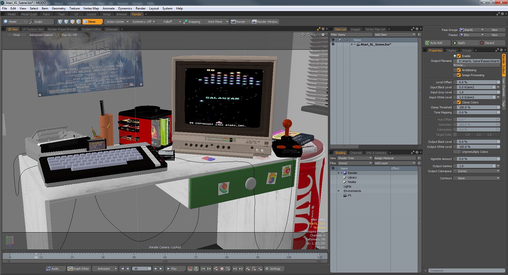508x275 pixels.
Task: Toggle Unpremultiply Colors checkbox
Action: coord(459,152)
